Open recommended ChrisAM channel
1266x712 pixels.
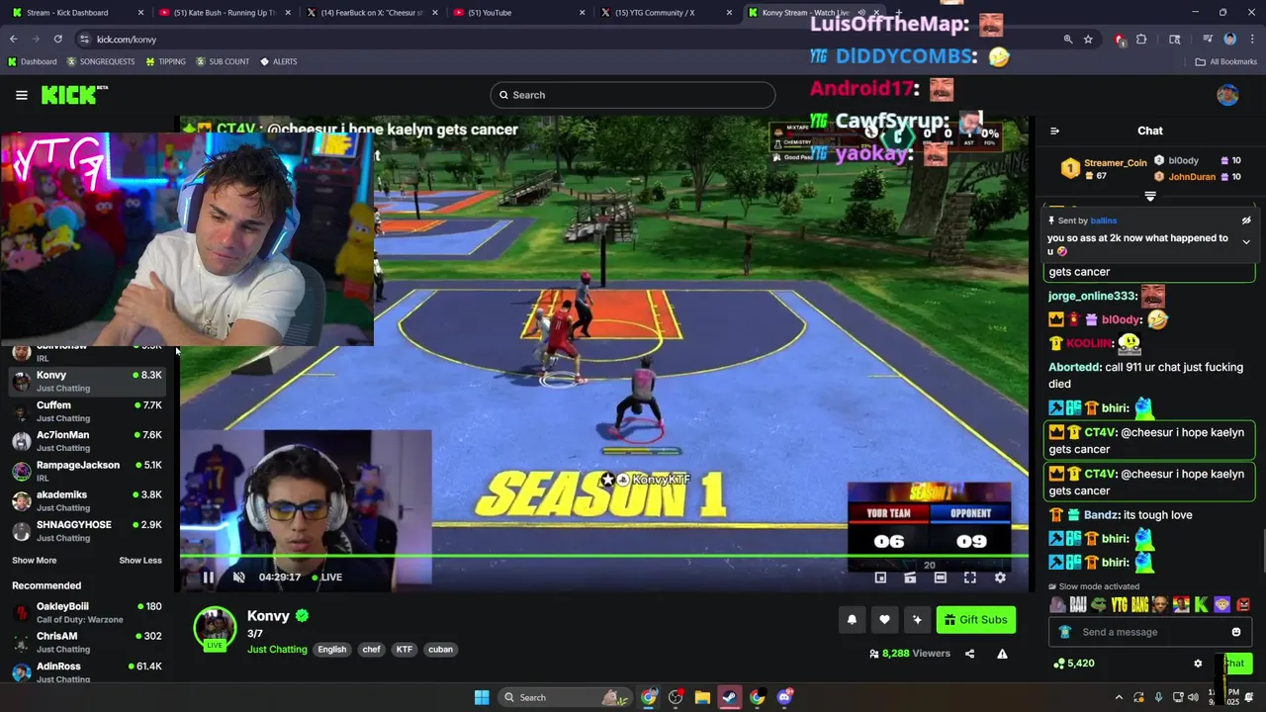87,643
